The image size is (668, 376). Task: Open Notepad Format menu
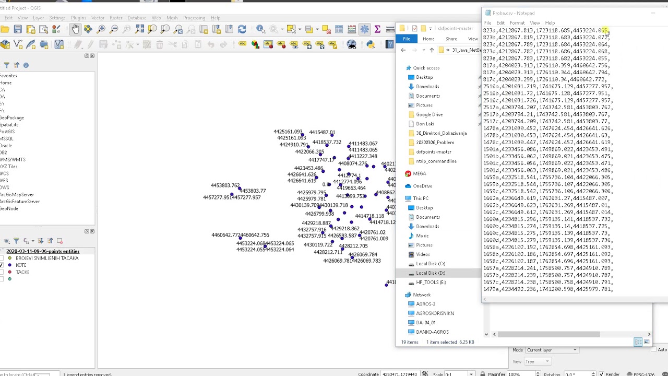(x=517, y=23)
